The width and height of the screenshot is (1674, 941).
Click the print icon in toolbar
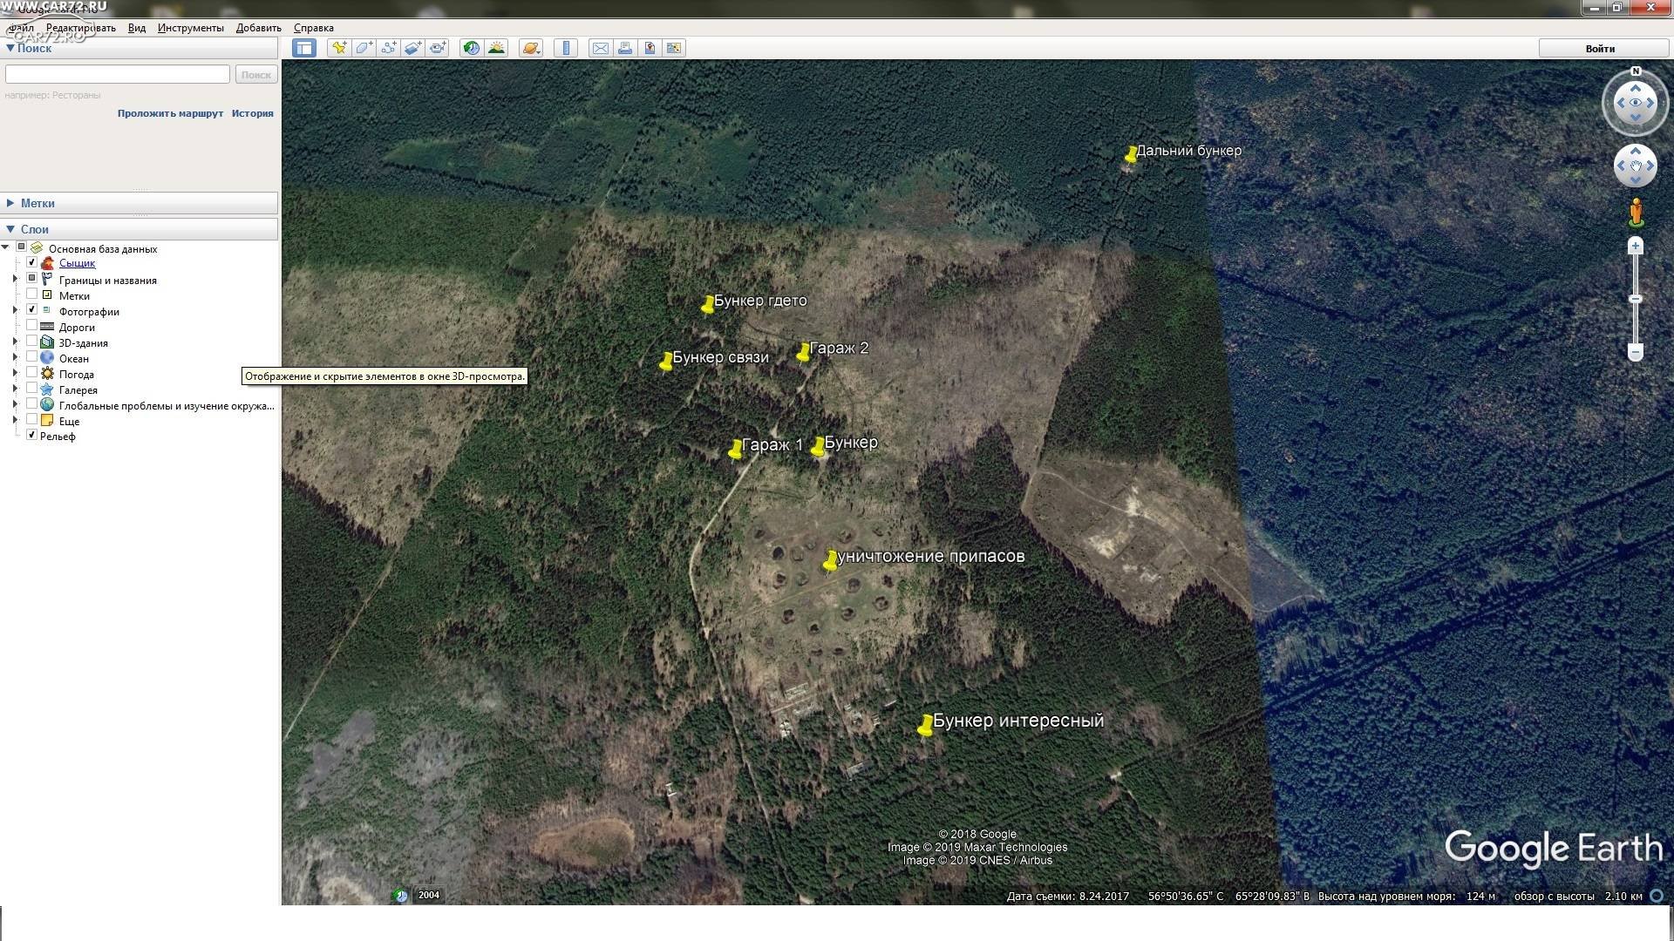(x=625, y=48)
